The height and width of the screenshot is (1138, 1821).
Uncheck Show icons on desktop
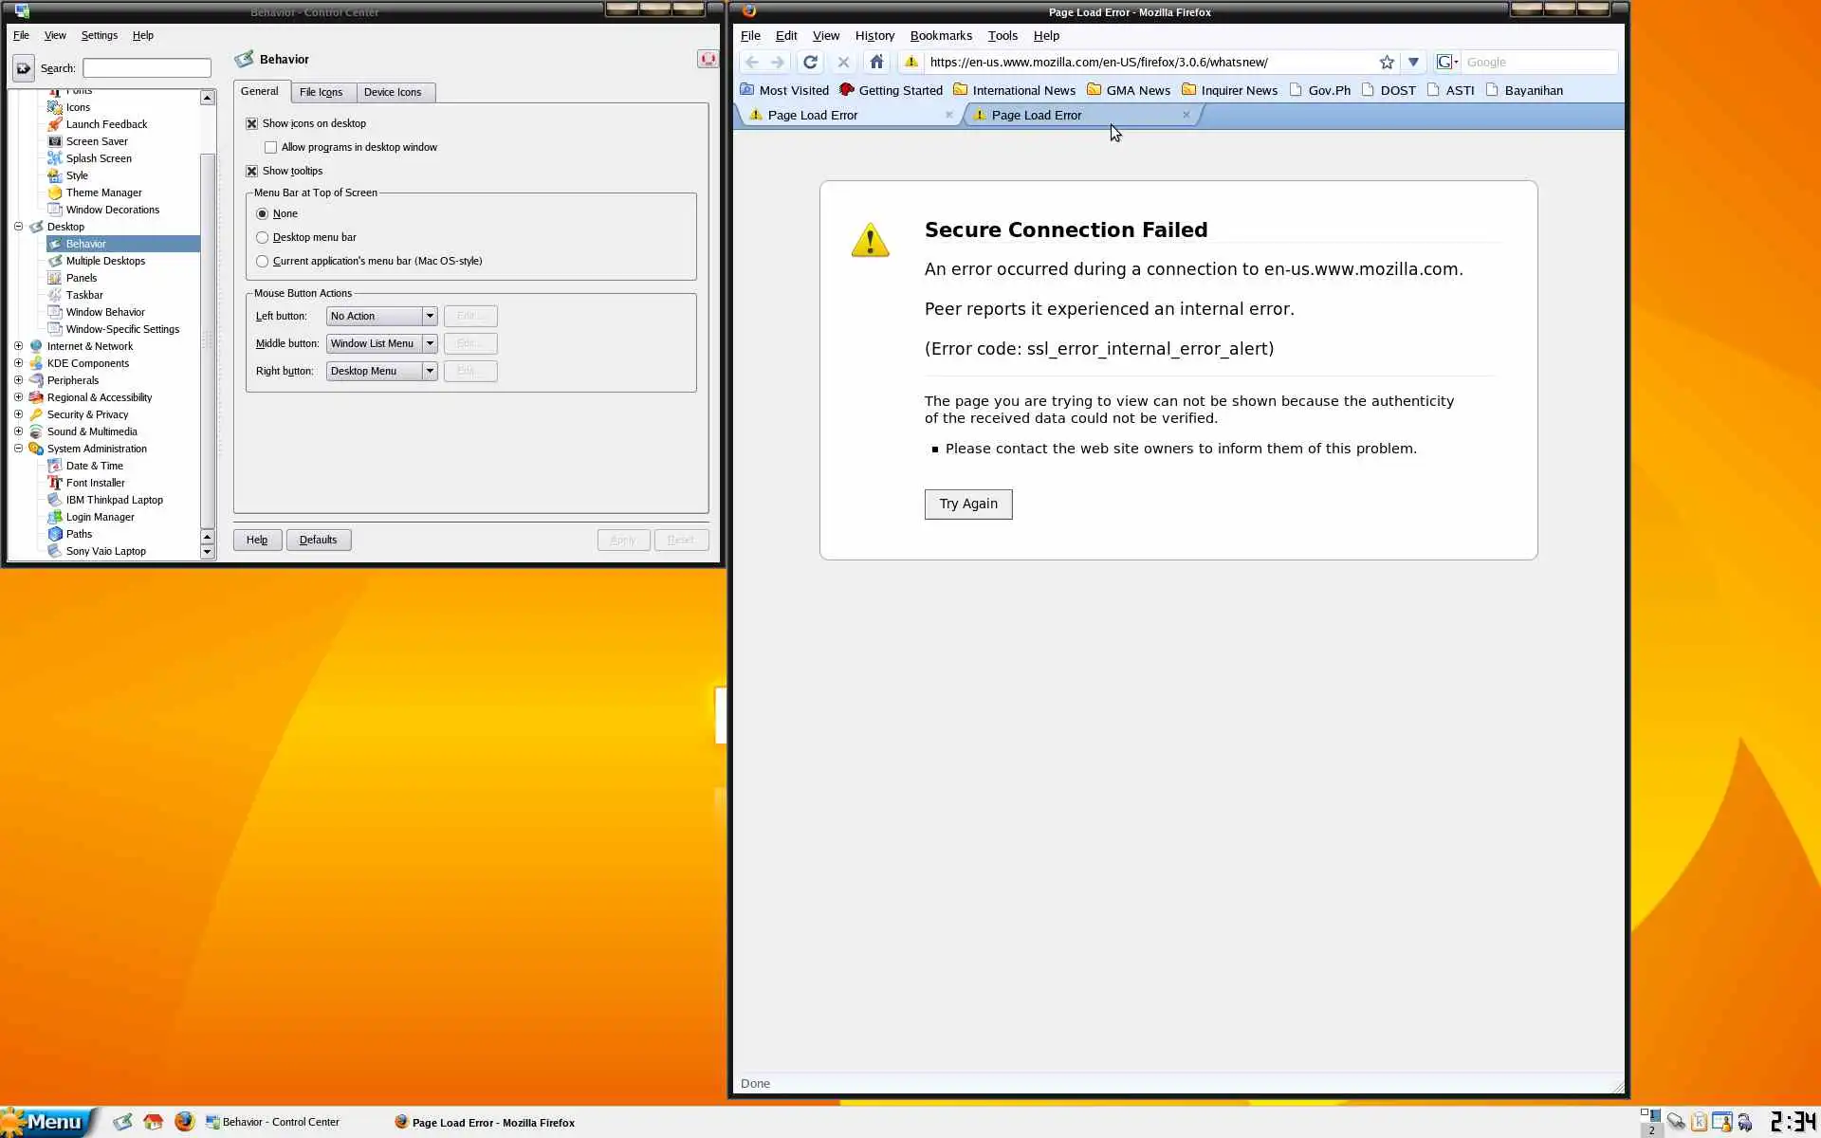click(x=252, y=123)
